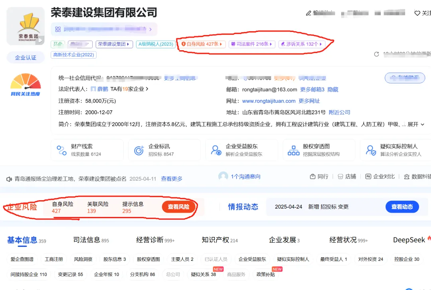This screenshot has height=290, width=431.
Task: Open the 工商注册 sub-tab
Action: click(x=54, y=259)
